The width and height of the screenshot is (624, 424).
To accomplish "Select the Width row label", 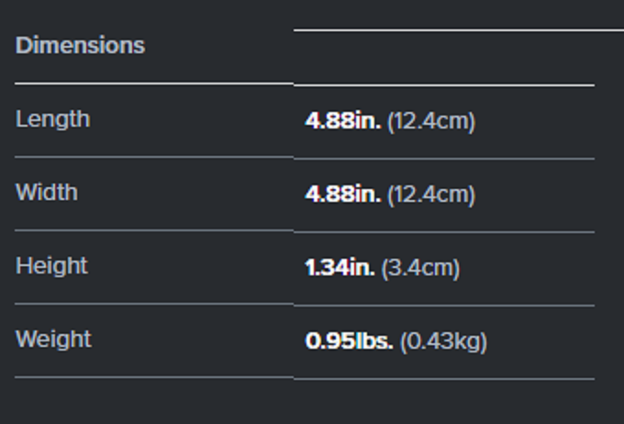I will (47, 193).
